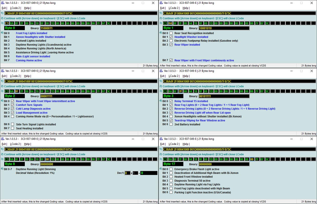The width and height of the screenshot is (317, 204).
Task: Enable 2nd Battery installed checkbox
Action: 171,124
